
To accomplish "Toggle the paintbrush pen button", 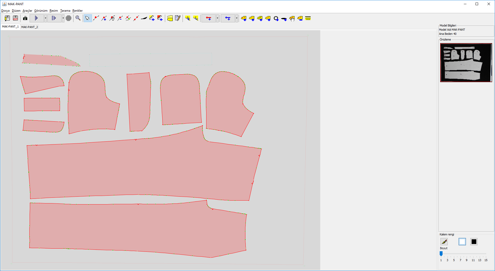I will tap(444, 242).
